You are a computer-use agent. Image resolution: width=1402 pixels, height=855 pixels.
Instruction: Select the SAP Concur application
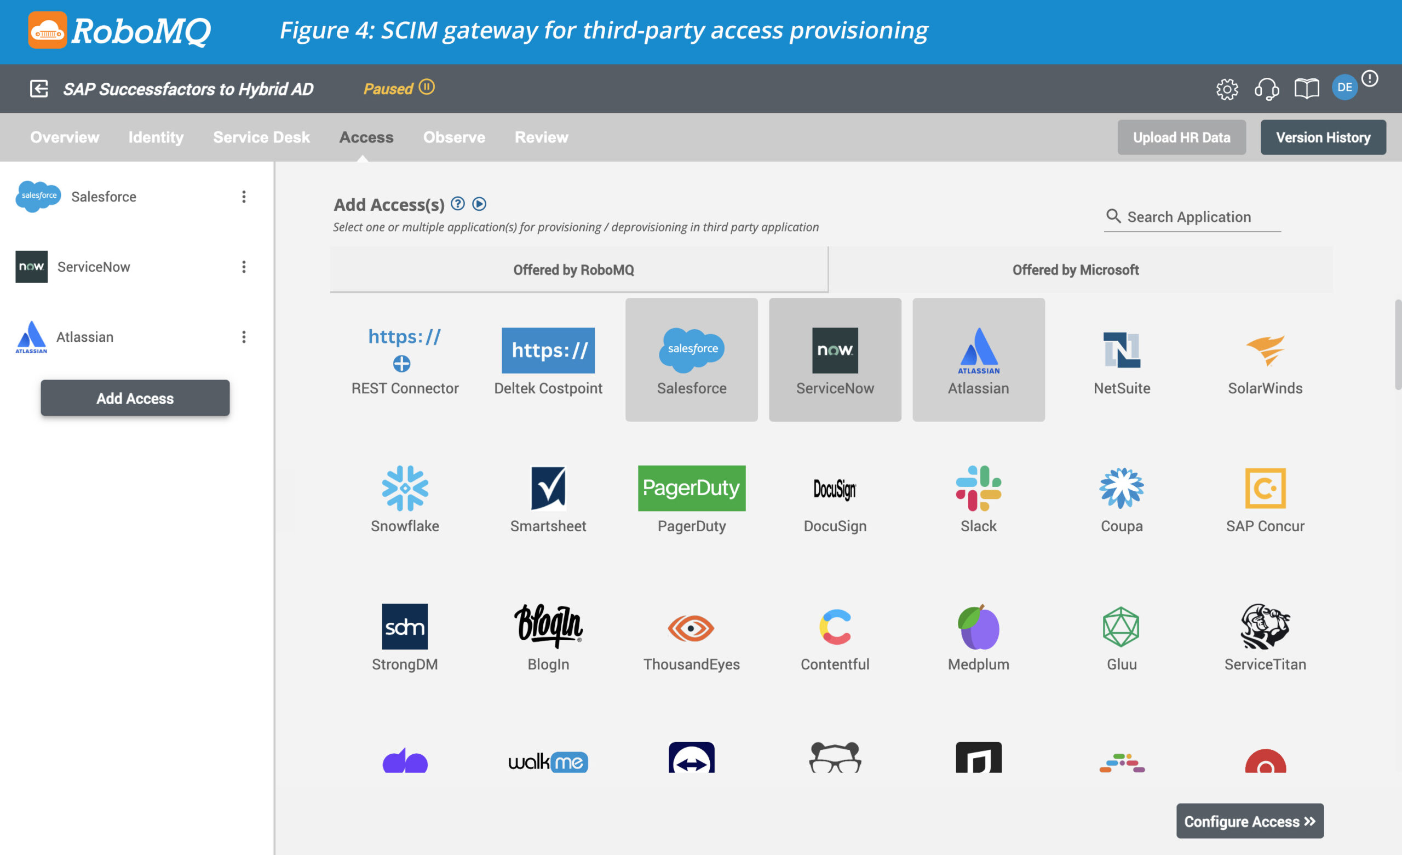click(1265, 498)
